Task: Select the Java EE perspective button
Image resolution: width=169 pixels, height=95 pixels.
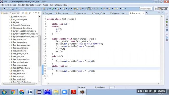Action: coord(163,9)
